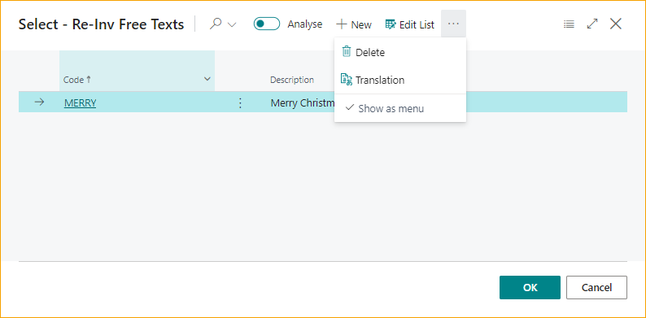Open row actions for MERRY
646x318 pixels.
point(241,103)
